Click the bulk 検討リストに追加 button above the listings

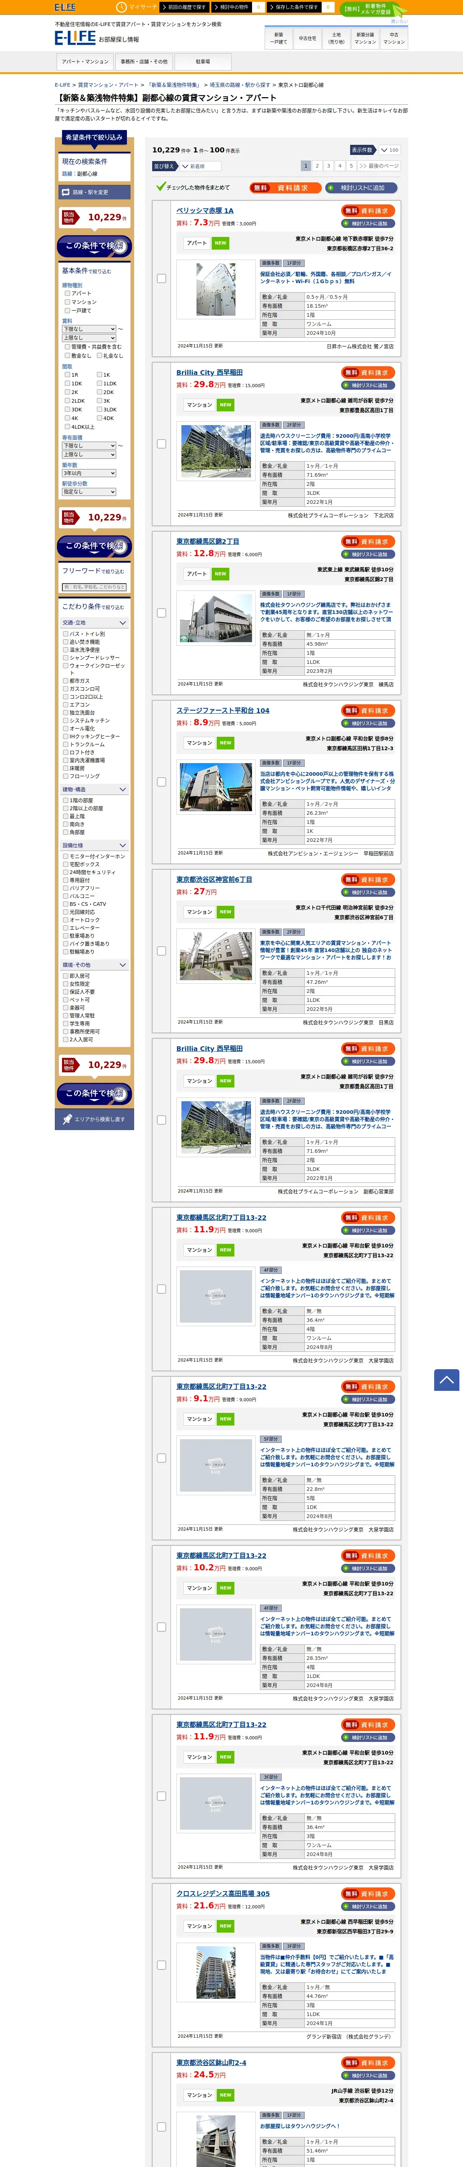362,187
